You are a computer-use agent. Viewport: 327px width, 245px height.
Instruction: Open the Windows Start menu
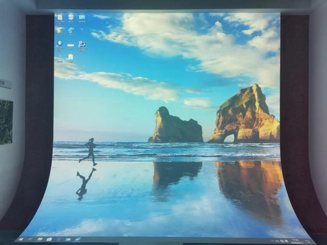pos(21,239)
